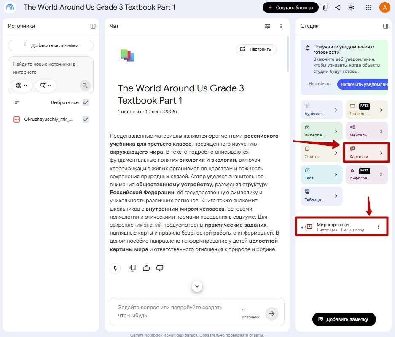Image resolution: width=395 pixels, height=337 pixels.
Task: Open Мир карточки three-dot menu
Action: pyautogui.click(x=379, y=227)
